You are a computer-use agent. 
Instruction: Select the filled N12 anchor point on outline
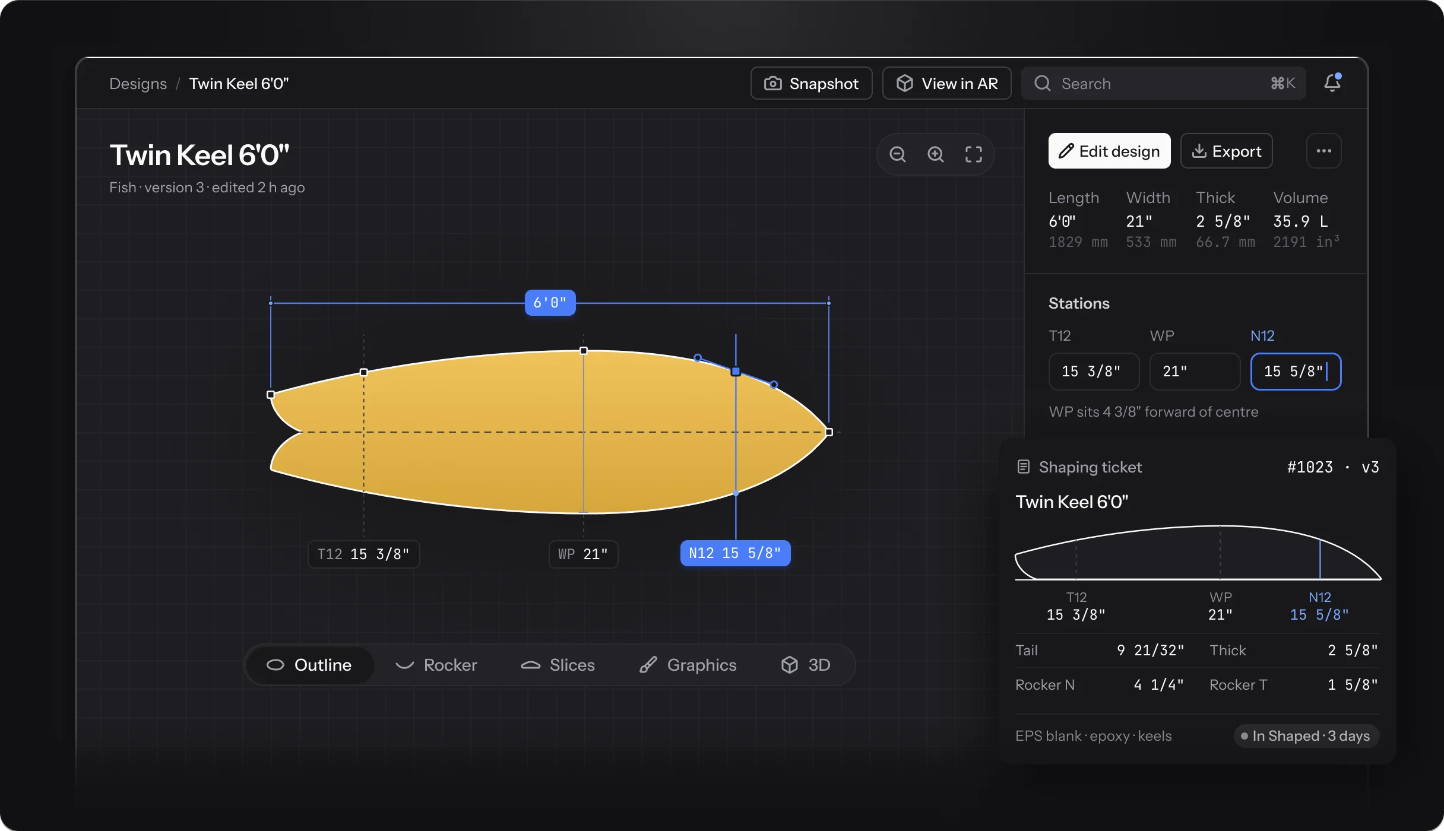[x=736, y=372]
